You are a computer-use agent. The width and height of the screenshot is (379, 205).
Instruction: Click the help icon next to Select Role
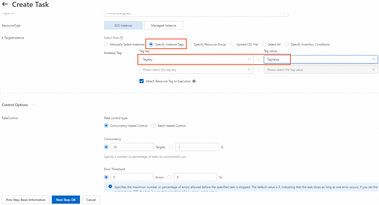(121, 38)
